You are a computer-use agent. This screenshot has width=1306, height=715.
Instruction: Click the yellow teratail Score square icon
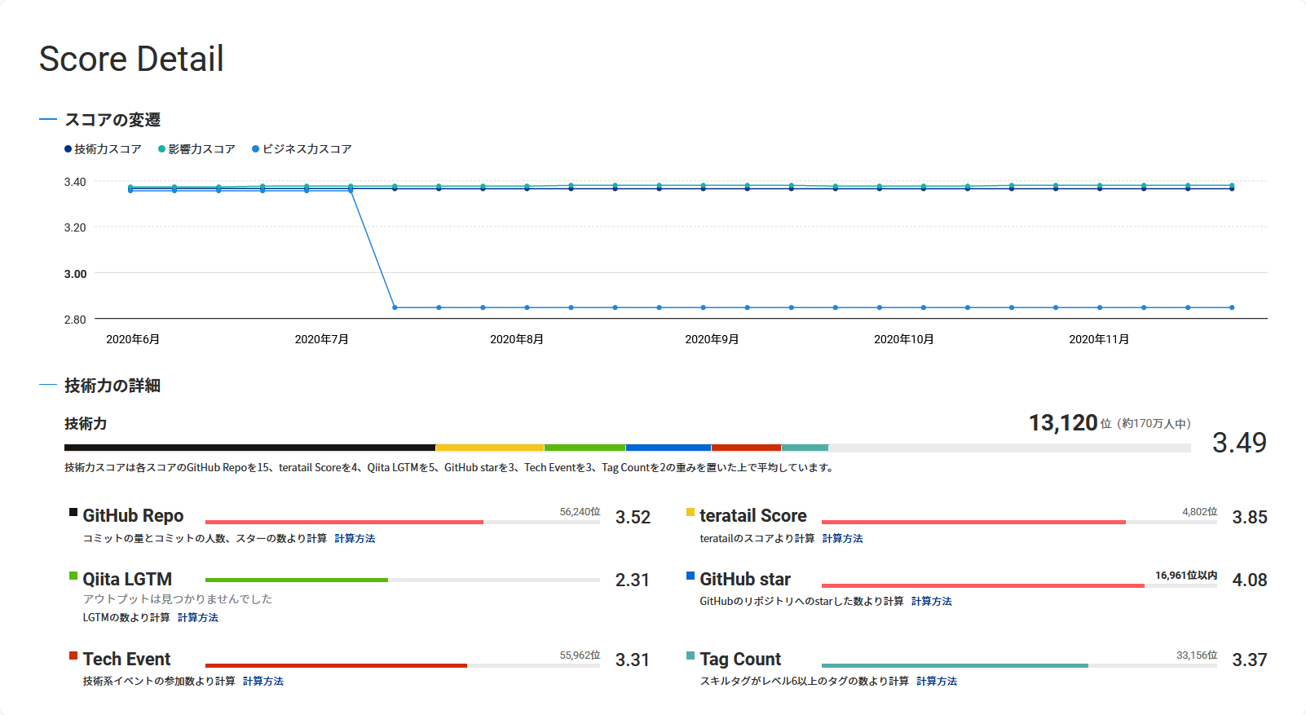tap(691, 513)
